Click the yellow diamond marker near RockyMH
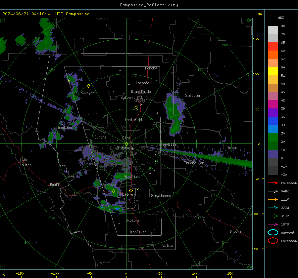298x278 pixels. click(x=88, y=86)
